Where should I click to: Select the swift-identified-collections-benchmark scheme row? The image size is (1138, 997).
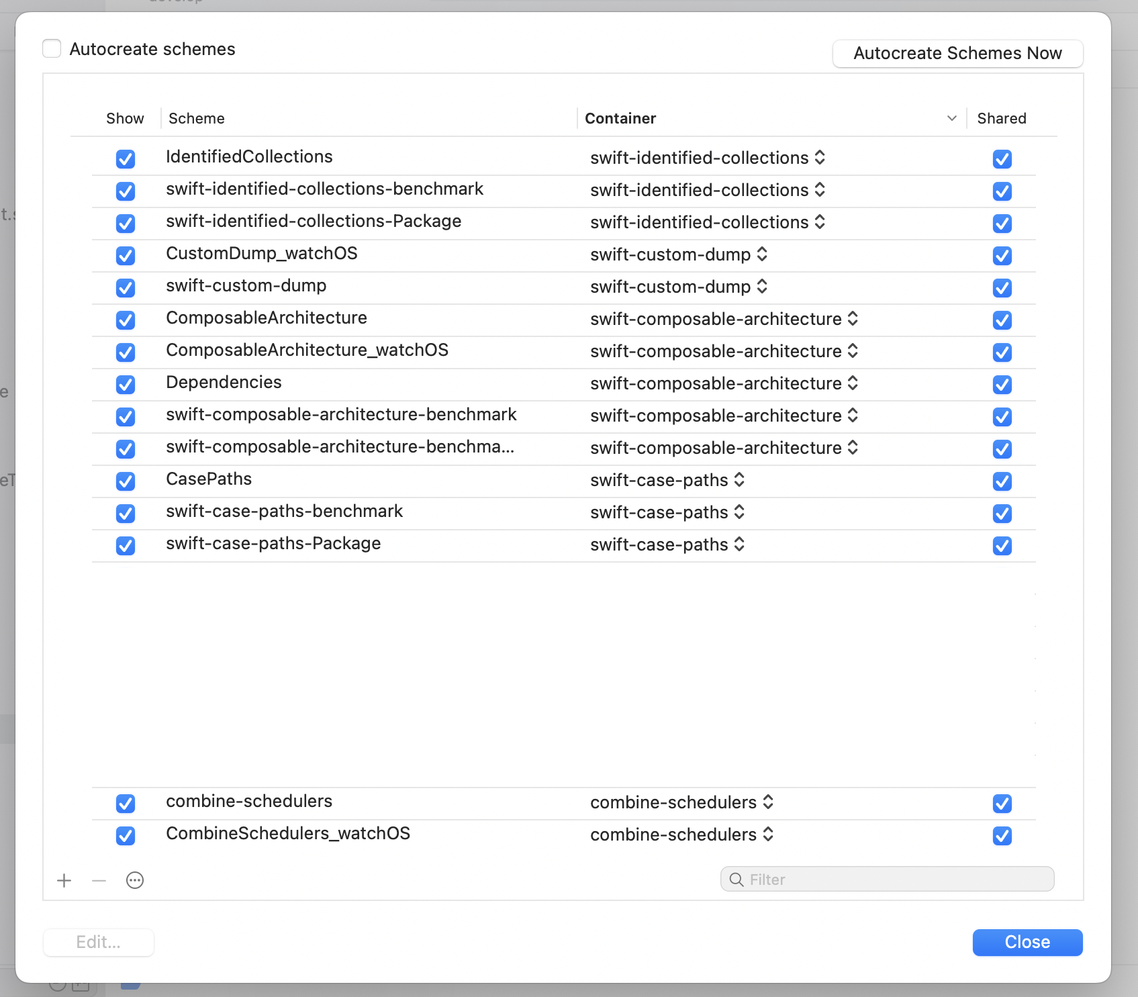324,189
